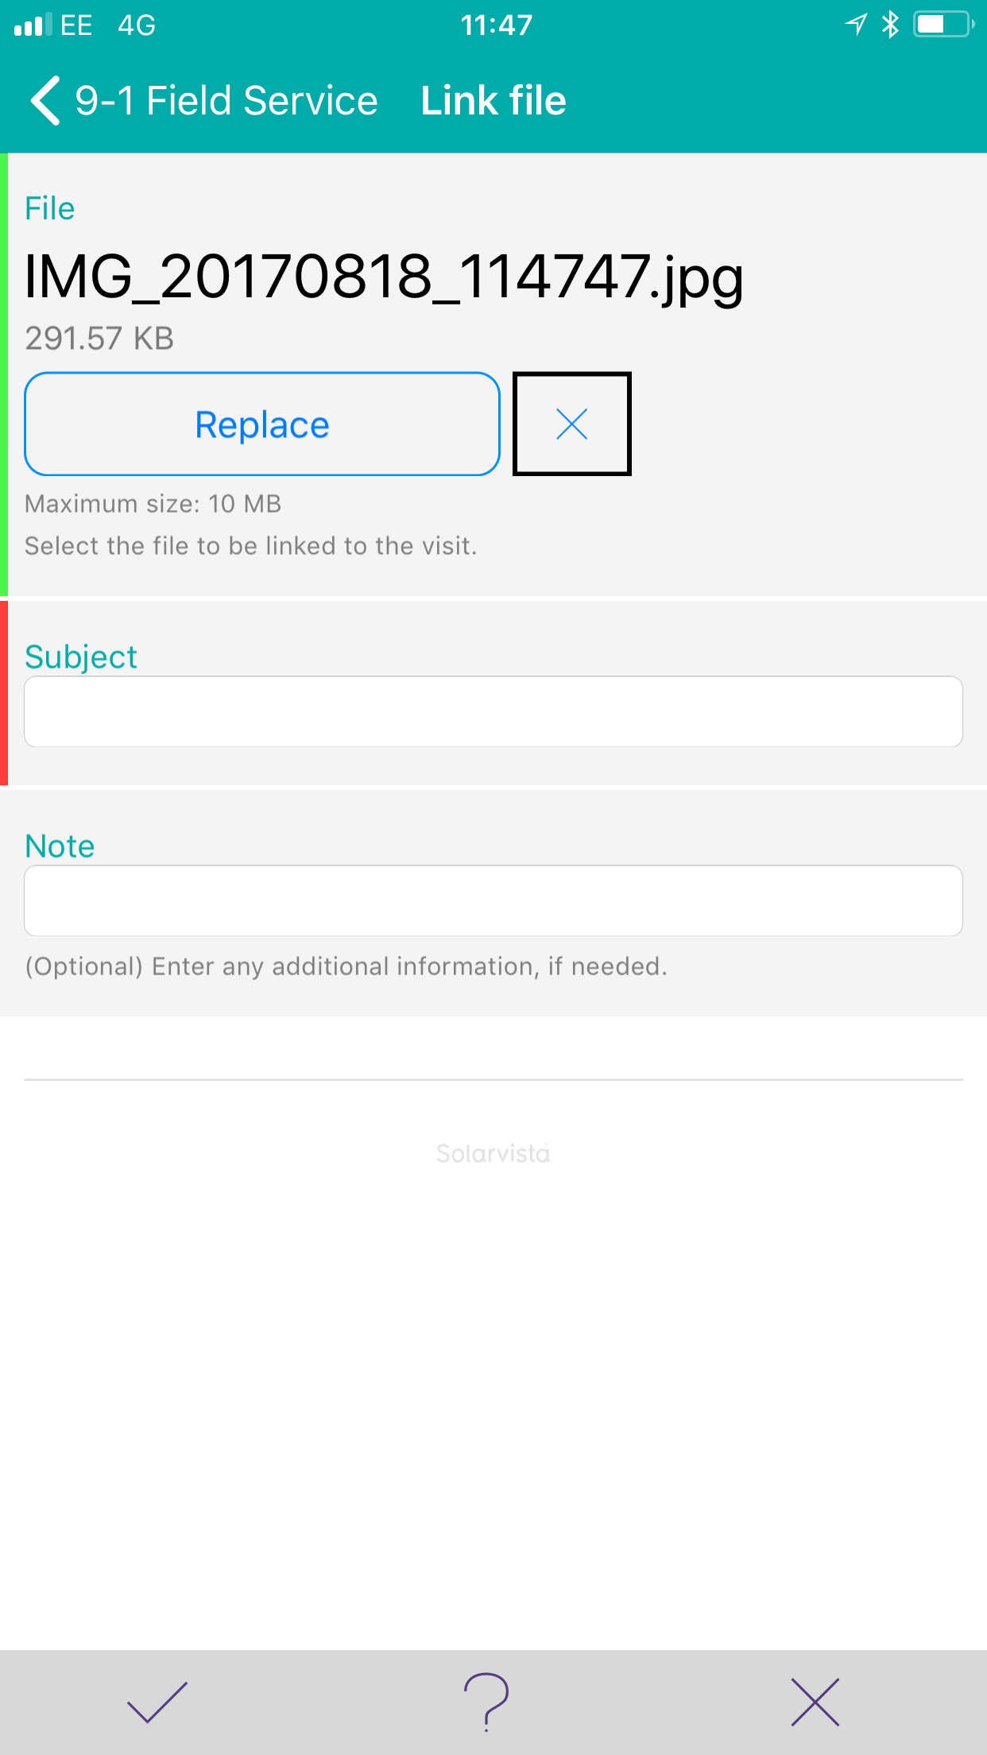Tap the back chevron arrow
The width and height of the screenshot is (987, 1755).
click(x=45, y=101)
